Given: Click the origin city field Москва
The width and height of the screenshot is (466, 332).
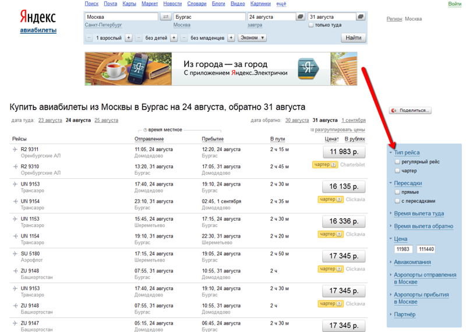Looking at the screenshot, I should [x=121, y=17].
